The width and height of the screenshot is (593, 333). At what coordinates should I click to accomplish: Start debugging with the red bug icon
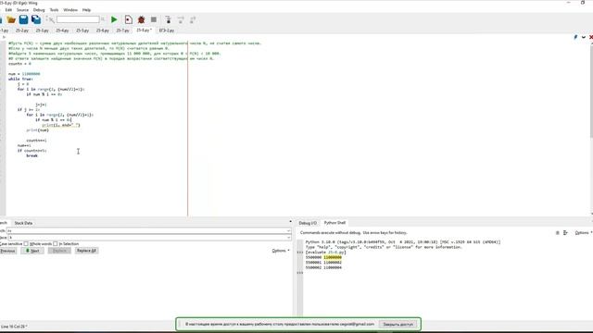pos(141,19)
